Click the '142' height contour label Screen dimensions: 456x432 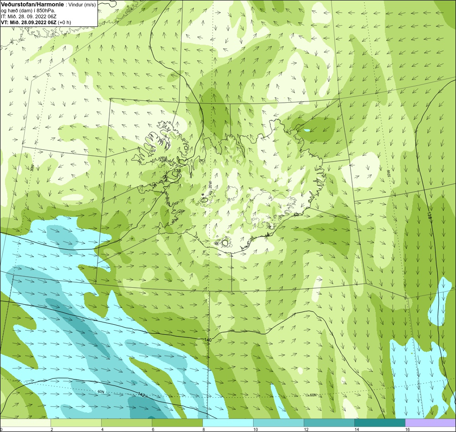141,395
